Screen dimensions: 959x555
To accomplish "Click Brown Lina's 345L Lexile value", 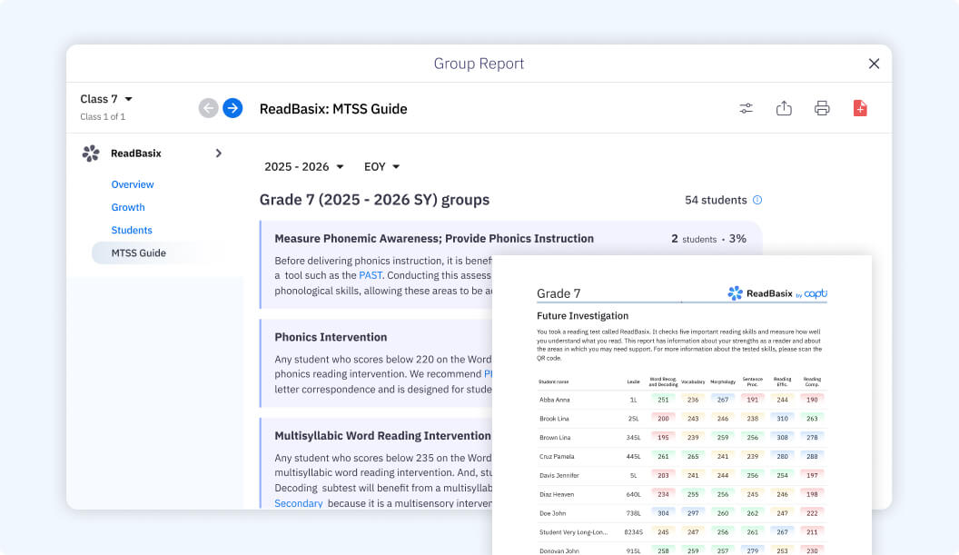I will pos(633,438).
